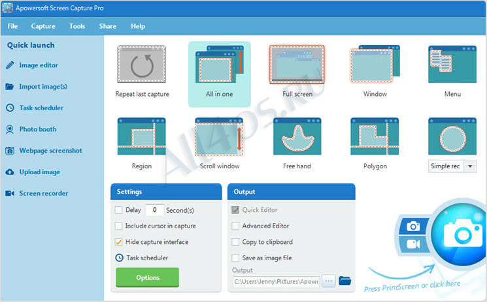Click the output path text field
The width and height of the screenshot is (487, 302).
[x=276, y=282]
